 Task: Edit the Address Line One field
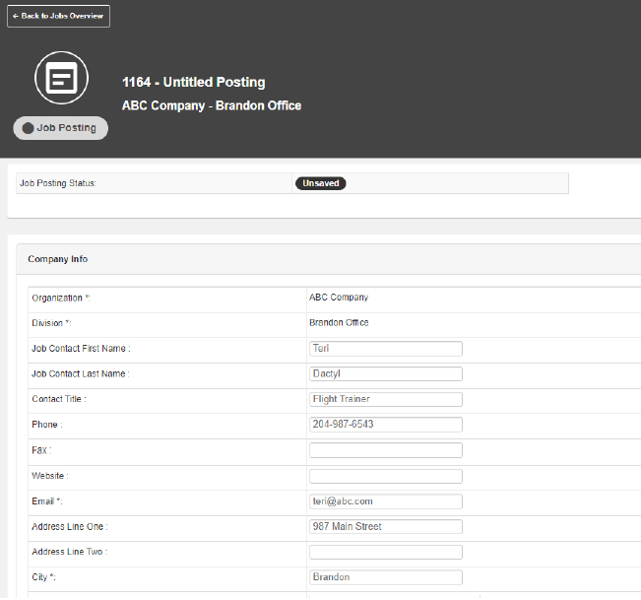[385, 527]
